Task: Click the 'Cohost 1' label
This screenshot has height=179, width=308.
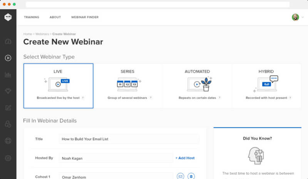Action: click(x=43, y=177)
